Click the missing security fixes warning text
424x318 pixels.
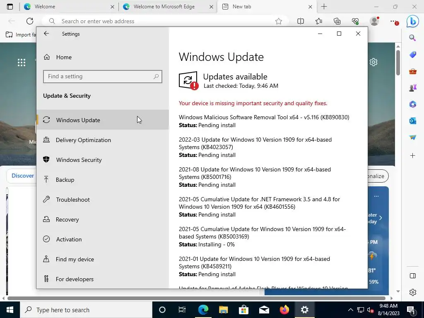pyautogui.click(x=253, y=103)
